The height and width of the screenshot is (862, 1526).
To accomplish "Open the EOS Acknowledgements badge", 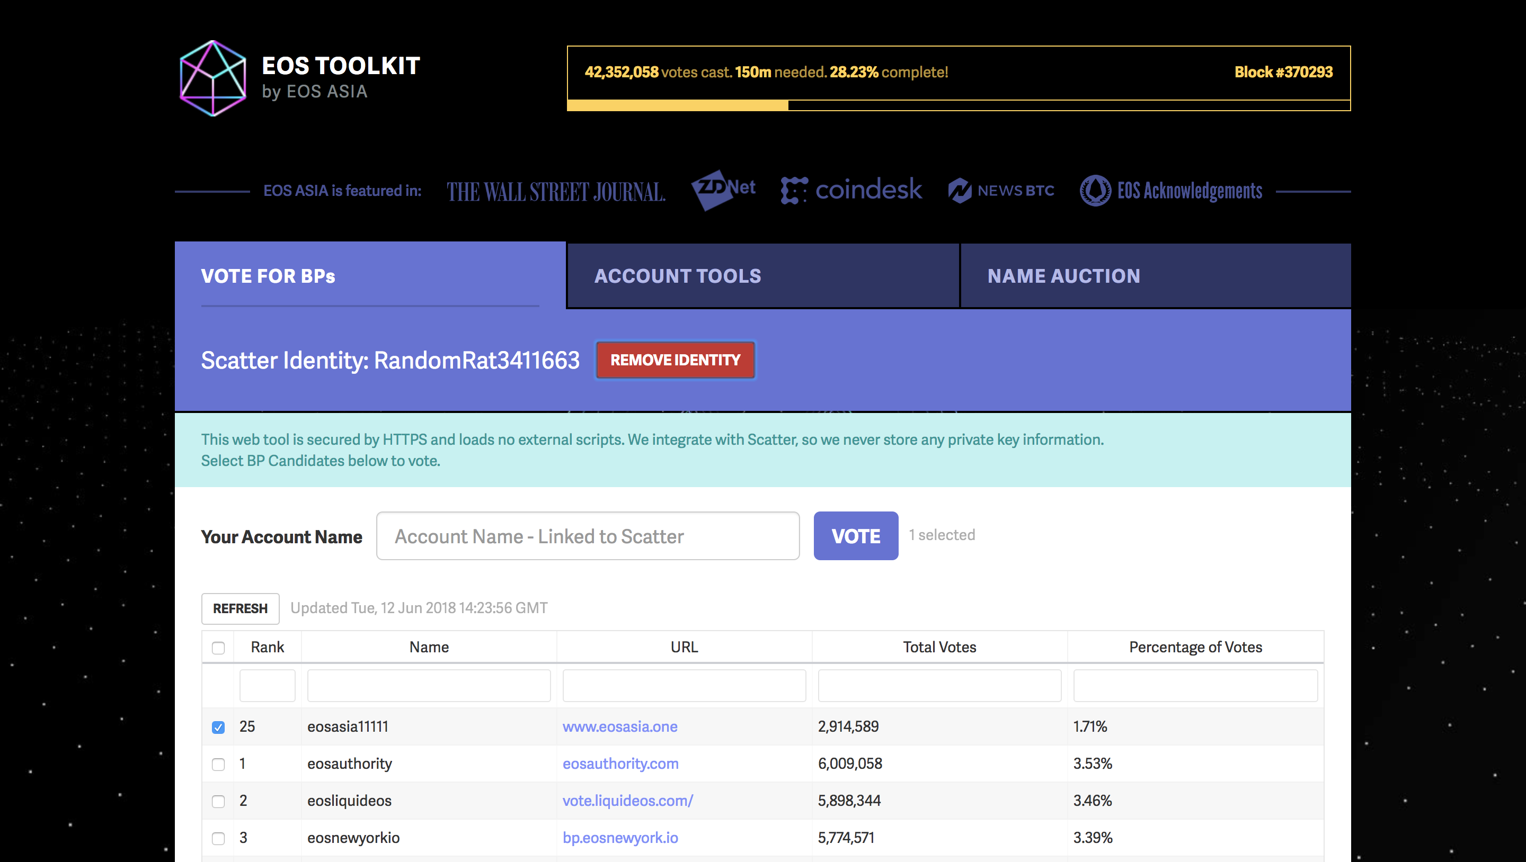I will tap(1170, 191).
